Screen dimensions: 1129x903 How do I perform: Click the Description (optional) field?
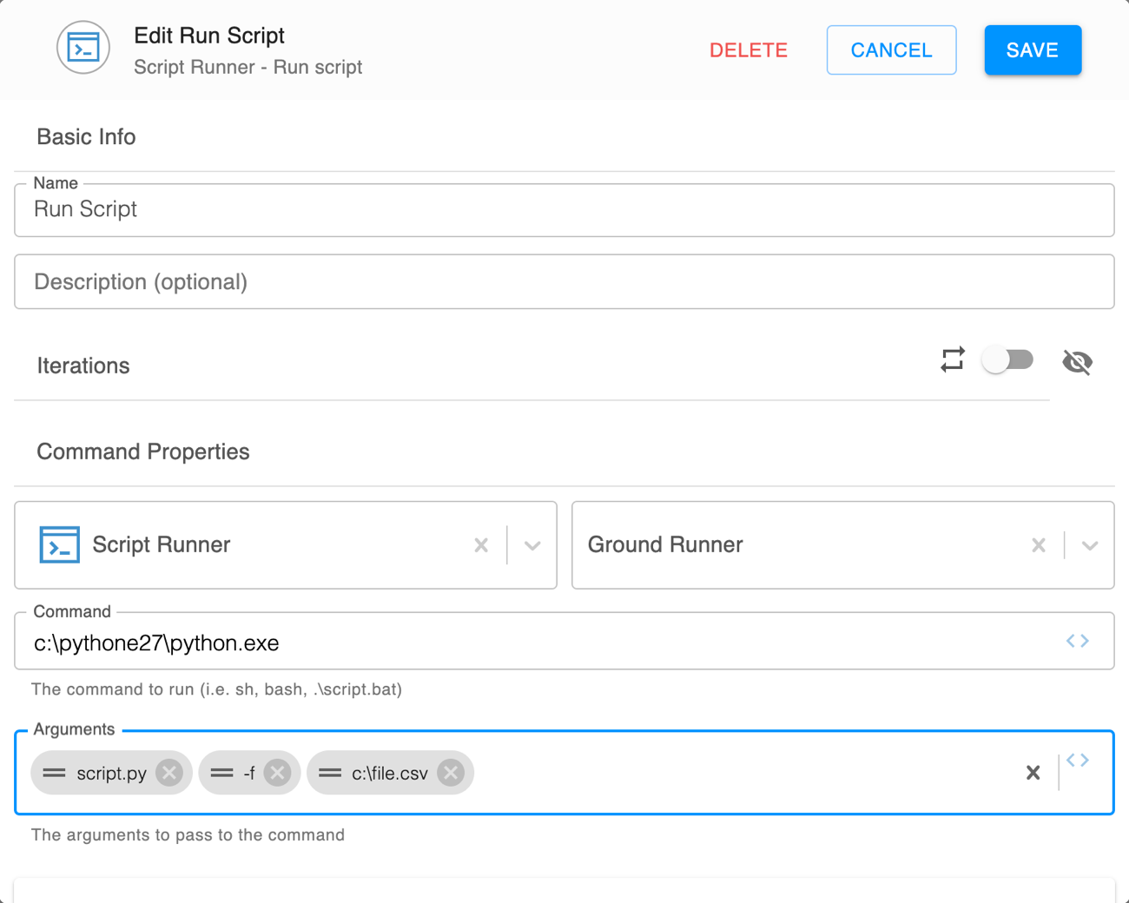tap(564, 282)
